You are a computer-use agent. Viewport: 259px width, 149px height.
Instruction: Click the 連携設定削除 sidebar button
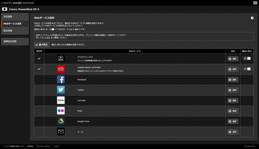[x=15, y=41]
